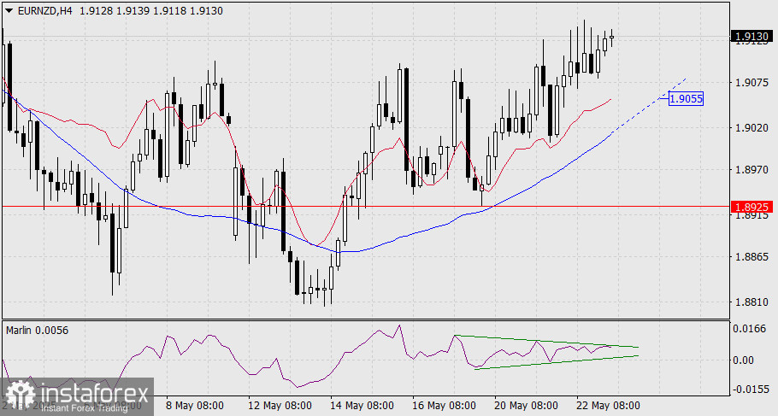Click the -0.0155 oscillator scale value
Viewport: 778px width, 416px height.
[750, 389]
